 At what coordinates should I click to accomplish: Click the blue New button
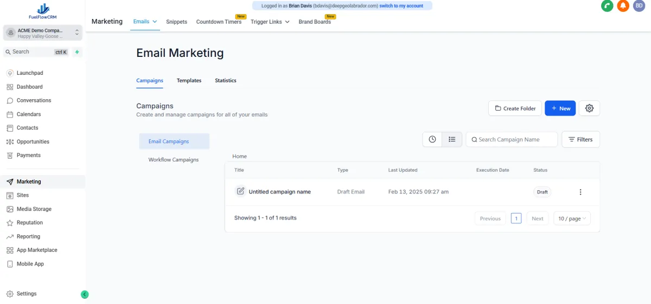pyautogui.click(x=560, y=108)
